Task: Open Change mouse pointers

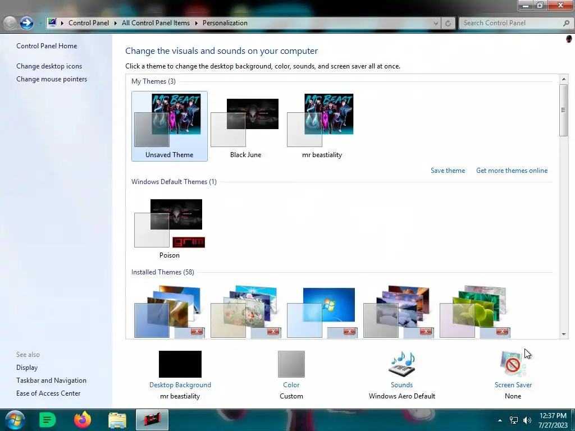Action: pyautogui.click(x=52, y=79)
